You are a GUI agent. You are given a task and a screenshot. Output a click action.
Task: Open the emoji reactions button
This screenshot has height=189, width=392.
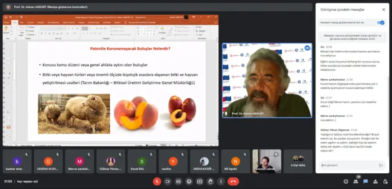(x=189, y=181)
